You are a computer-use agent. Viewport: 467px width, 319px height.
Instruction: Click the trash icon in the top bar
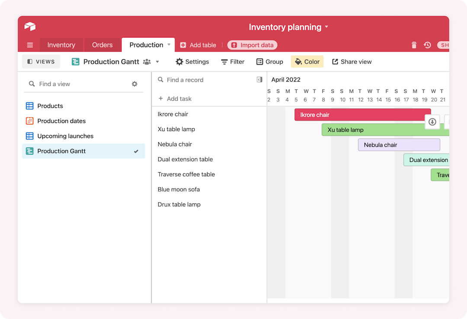414,45
